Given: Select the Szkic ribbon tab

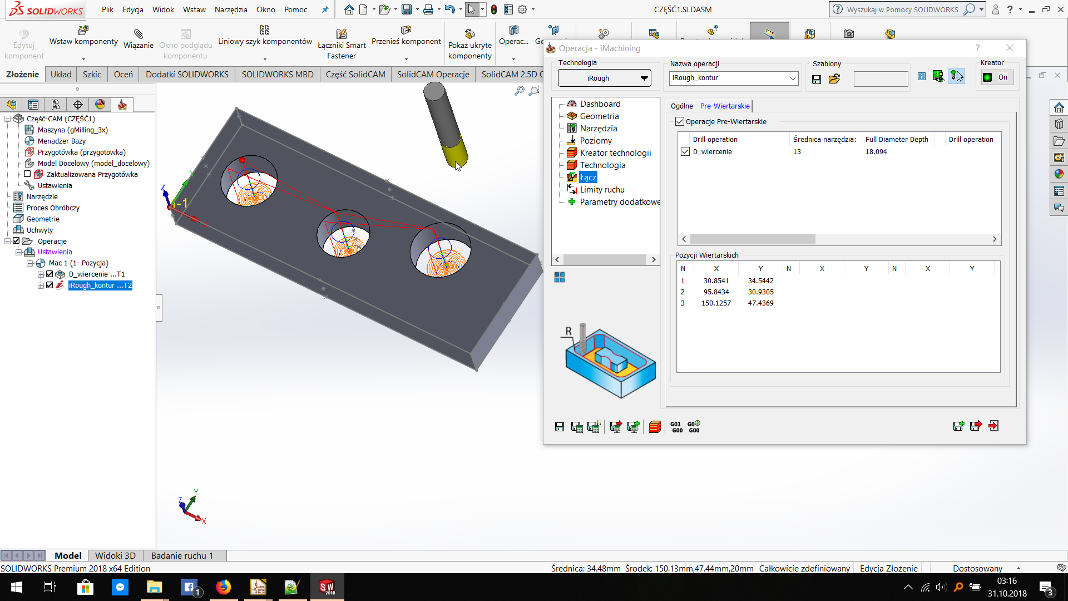Looking at the screenshot, I should tap(92, 75).
